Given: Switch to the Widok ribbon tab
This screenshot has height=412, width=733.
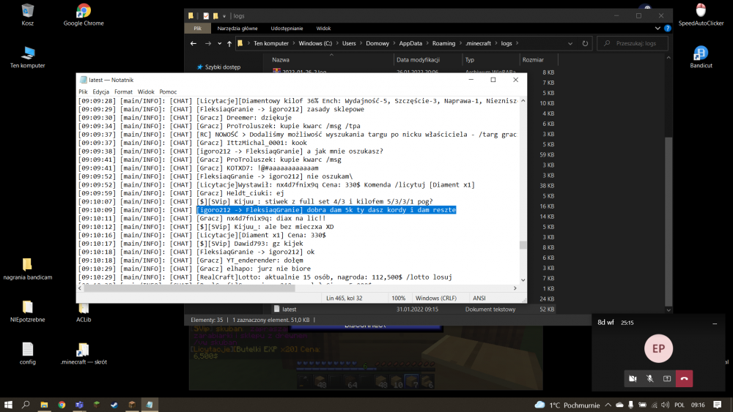Looking at the screenshot, I should [x=323, y=29].
